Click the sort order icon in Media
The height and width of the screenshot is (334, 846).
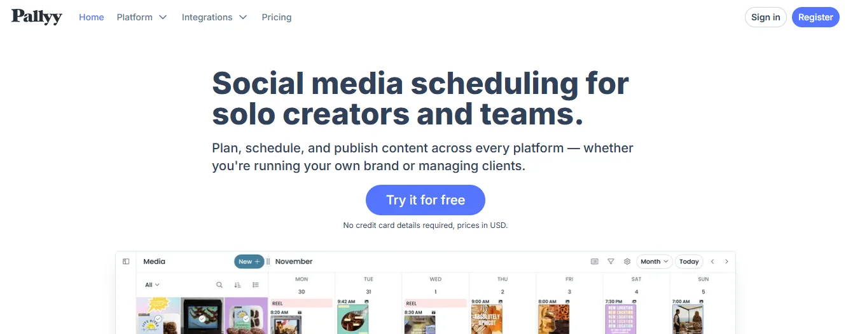[x=237, y=285]
